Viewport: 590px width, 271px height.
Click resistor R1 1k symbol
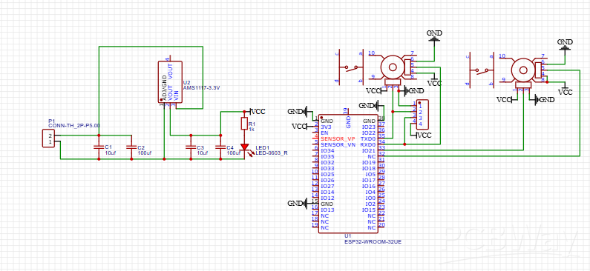[245, 124]
